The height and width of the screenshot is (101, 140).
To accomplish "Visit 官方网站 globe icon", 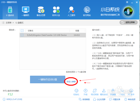I will tap(87, 10).
